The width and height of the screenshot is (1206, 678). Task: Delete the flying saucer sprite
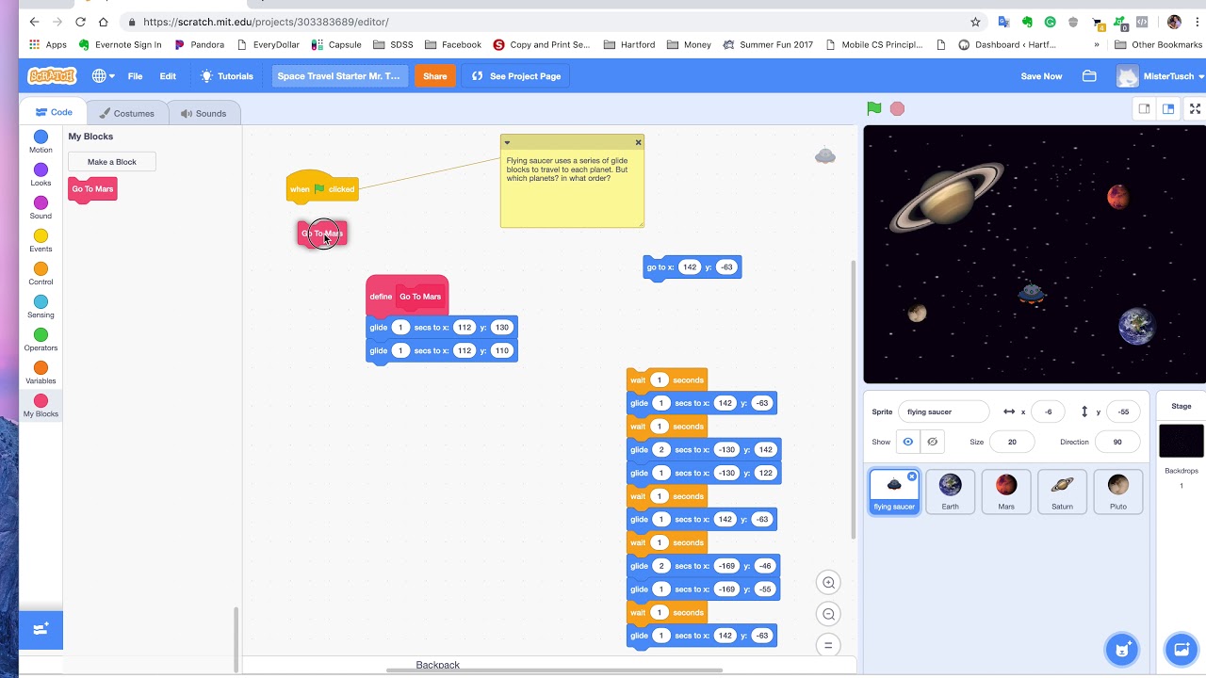(911, 476)
